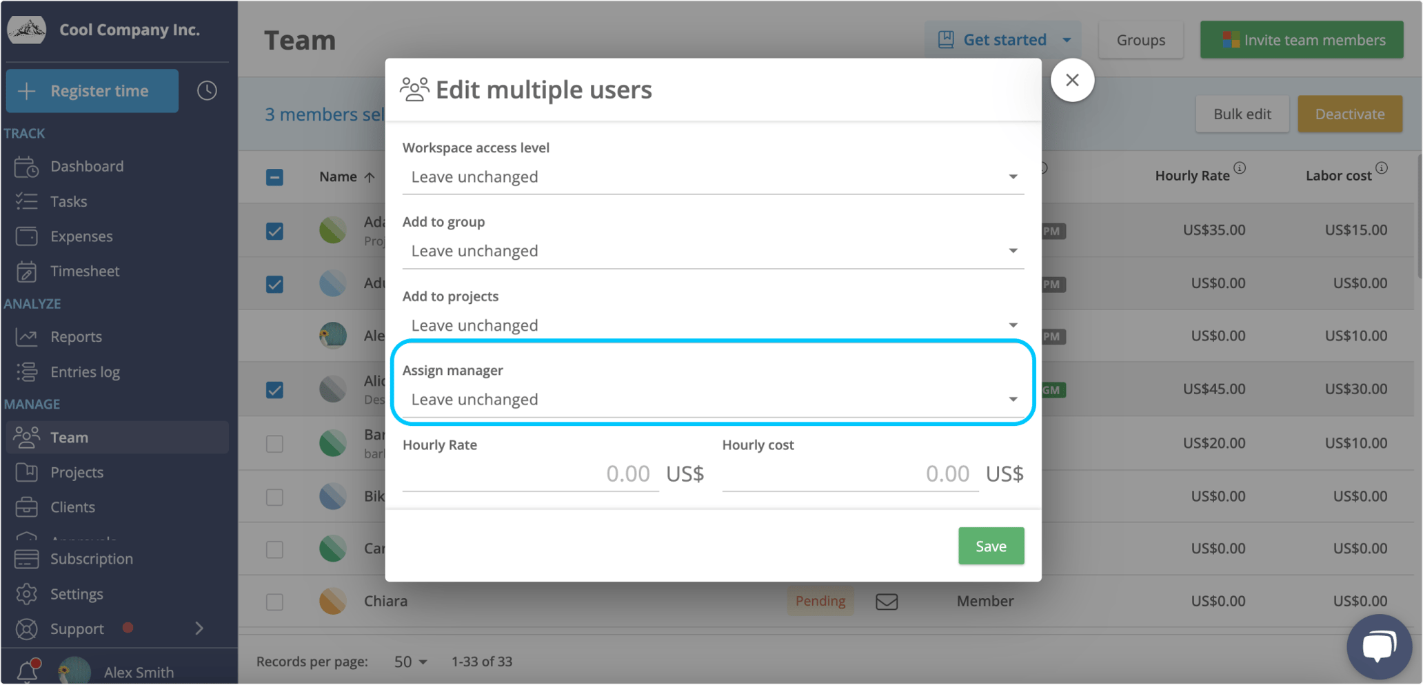Viewport: 1423px width, 685px height.
Task: Click the Alex avatar in the third row
Action: [333, 336]
